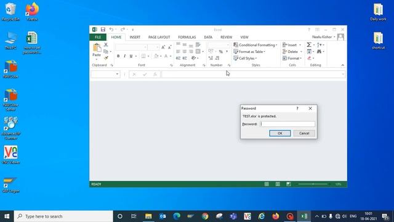Close the Password dialog with X
Image resolution: width=394 pixels, height=222 pixels.
(x=310, y=109)
